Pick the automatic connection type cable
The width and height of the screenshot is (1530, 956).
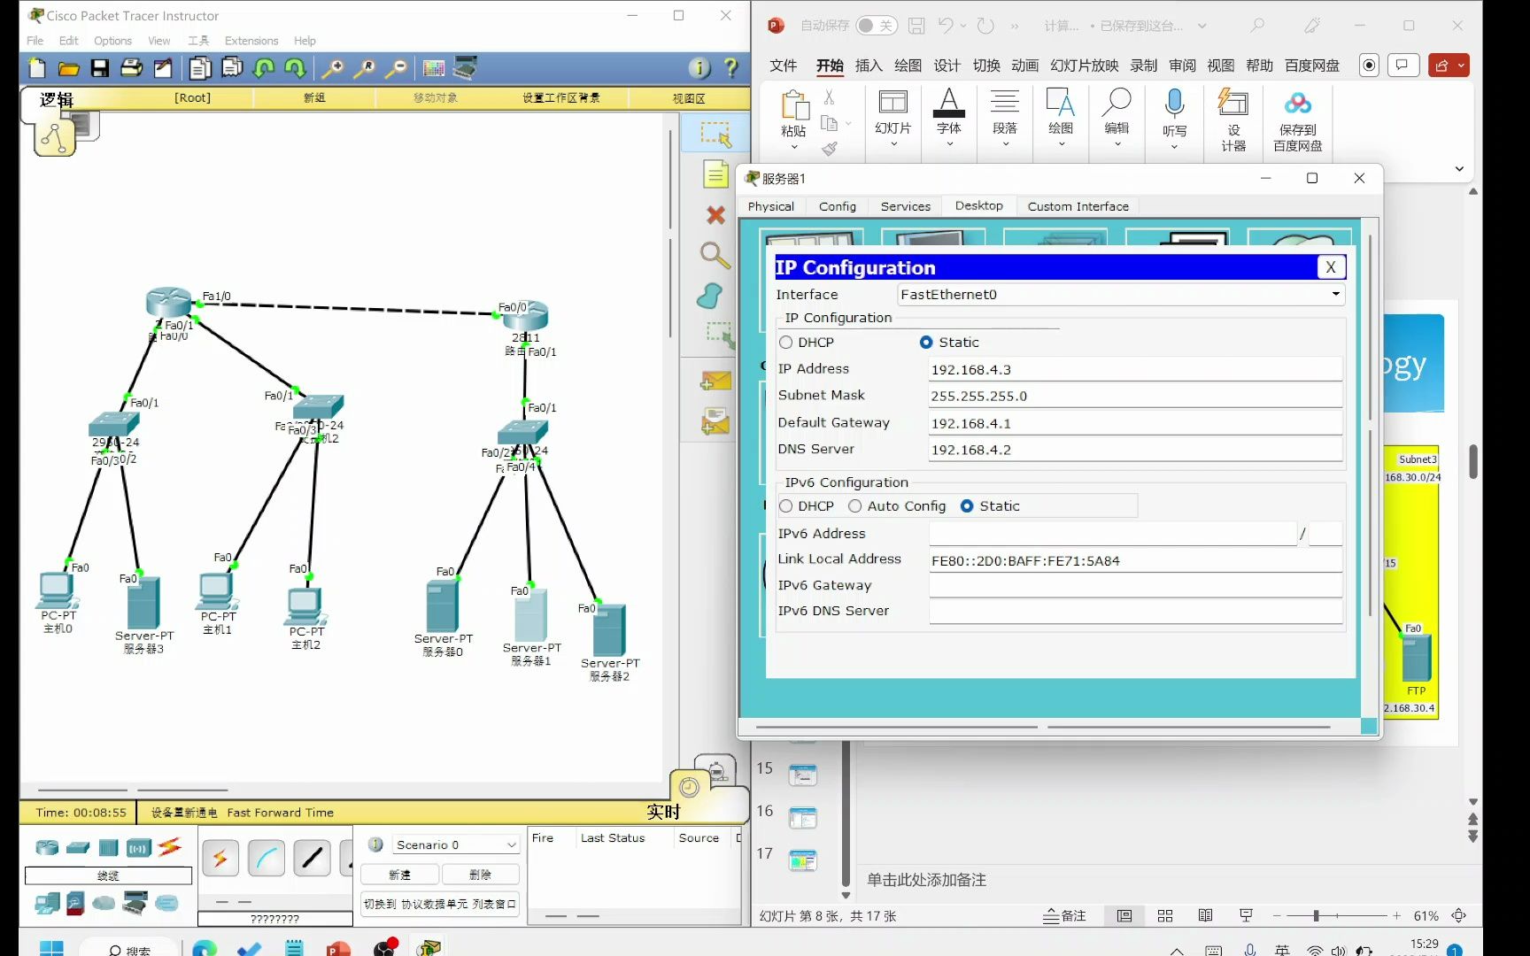click(x=220, y=858)
